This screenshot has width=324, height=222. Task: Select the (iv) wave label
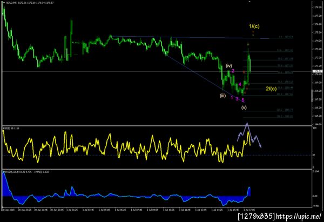pyautogui.click(x=229, y=66)
